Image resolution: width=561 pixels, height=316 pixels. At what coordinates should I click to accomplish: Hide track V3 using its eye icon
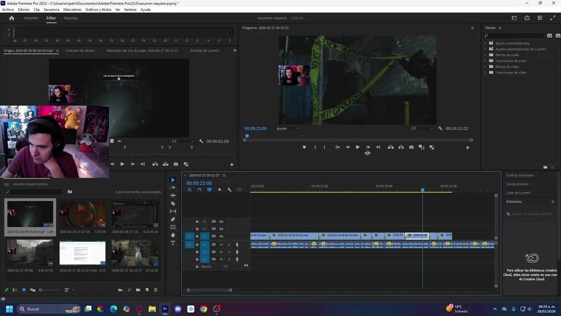click(221, 222)
